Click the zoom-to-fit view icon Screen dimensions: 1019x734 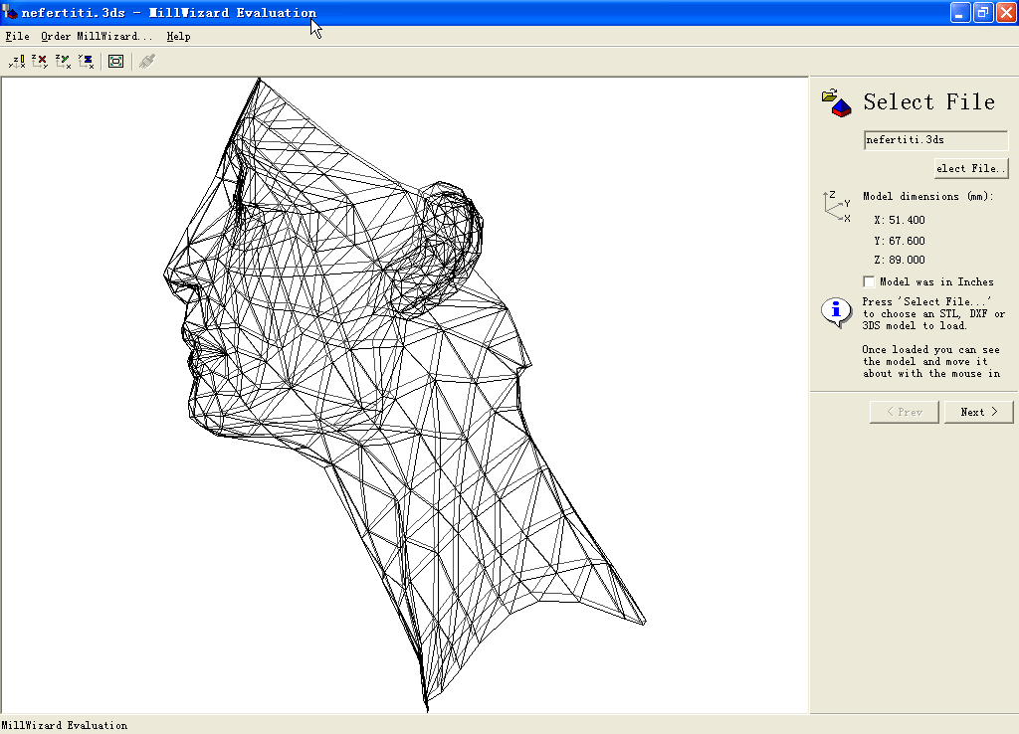tap(115, 62)
